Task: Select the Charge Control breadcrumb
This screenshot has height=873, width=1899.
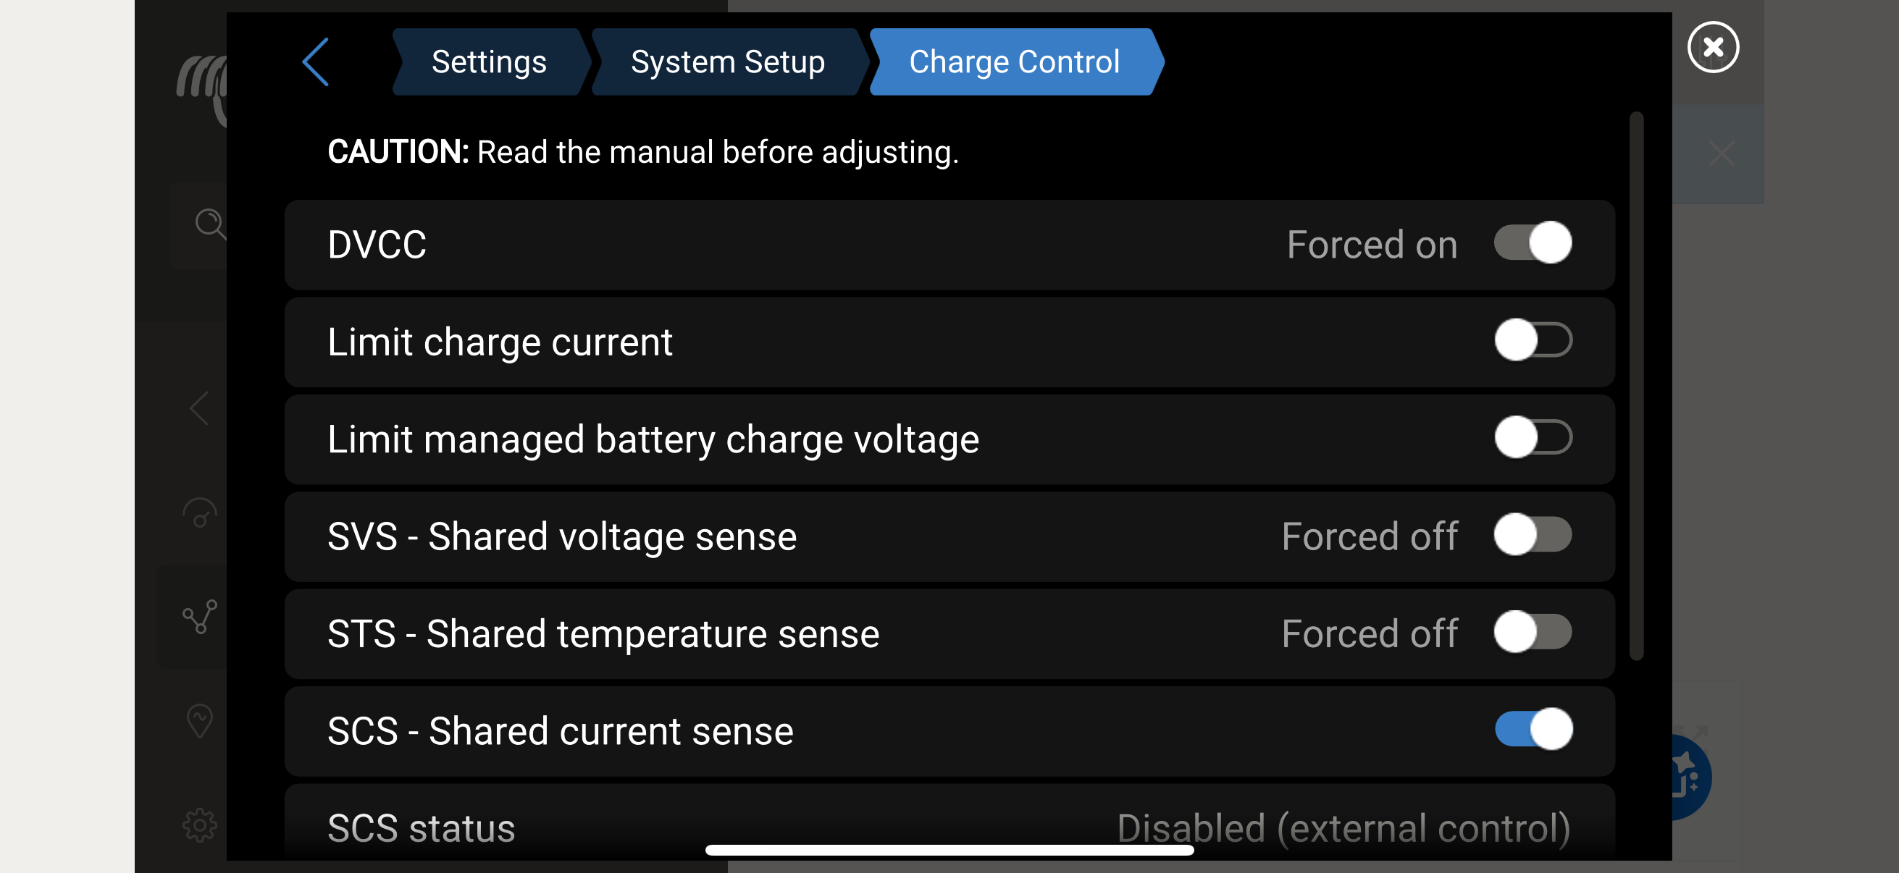Action: tap(1014, 62)
